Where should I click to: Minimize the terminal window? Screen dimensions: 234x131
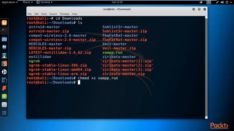193,9
